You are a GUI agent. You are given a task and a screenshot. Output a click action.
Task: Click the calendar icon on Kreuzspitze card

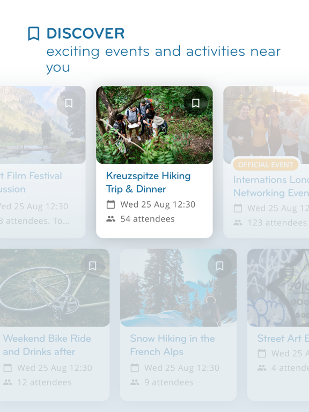click(x=111, y=204)
